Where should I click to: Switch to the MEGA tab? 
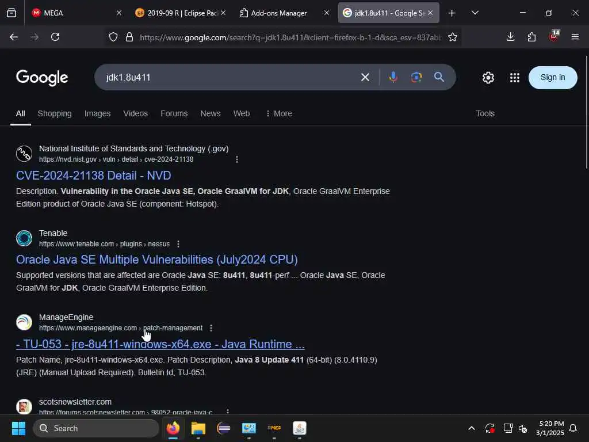pos(75,13)
